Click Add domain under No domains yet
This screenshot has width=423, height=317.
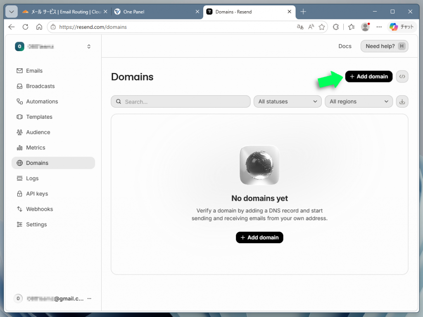(x=259, y=237)
